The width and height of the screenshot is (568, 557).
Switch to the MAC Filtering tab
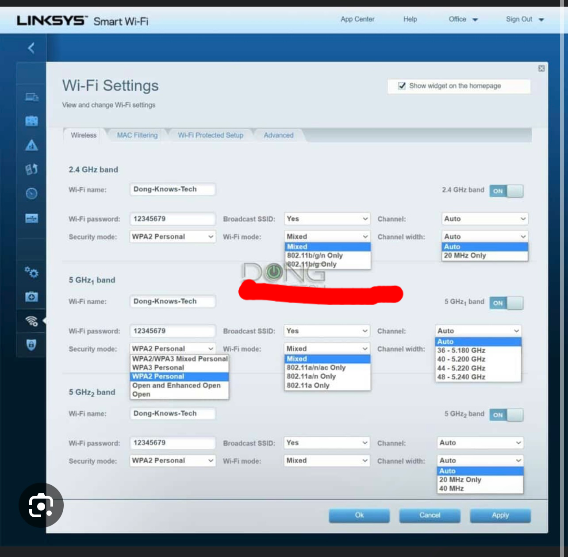coord(137,135)
